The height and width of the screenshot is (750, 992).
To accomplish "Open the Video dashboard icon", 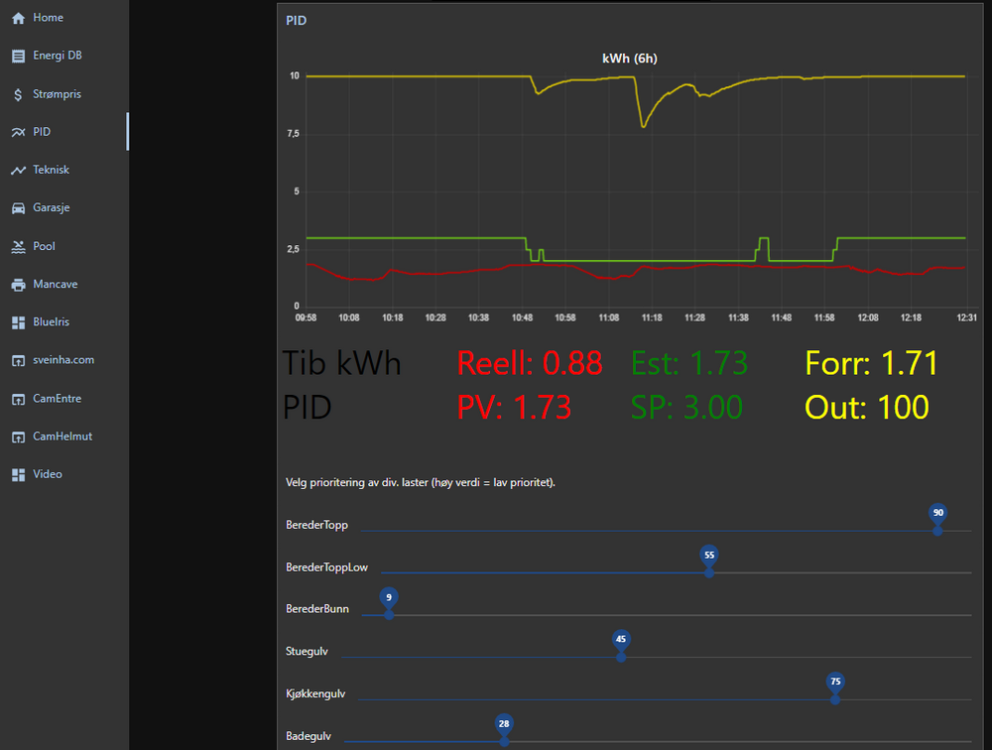I will tap(18, 475).
